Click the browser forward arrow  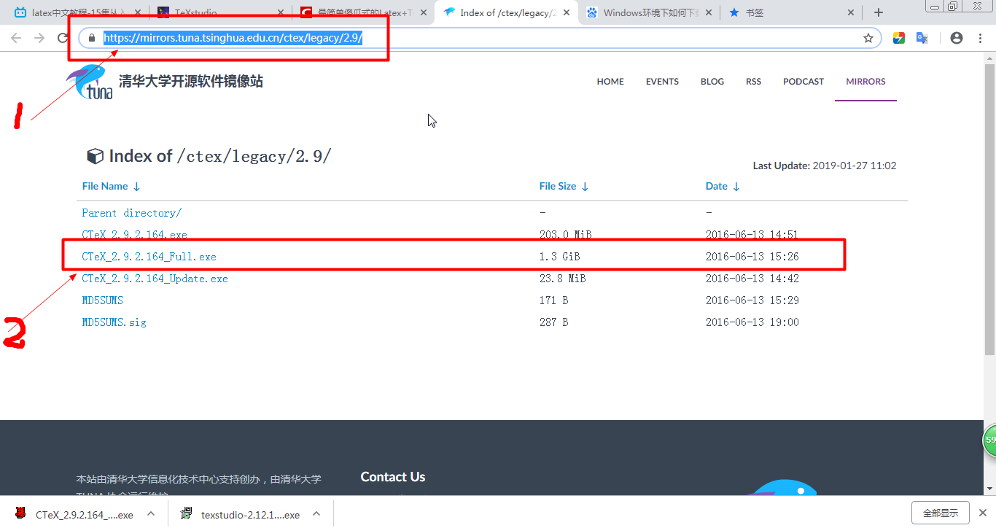39,38
